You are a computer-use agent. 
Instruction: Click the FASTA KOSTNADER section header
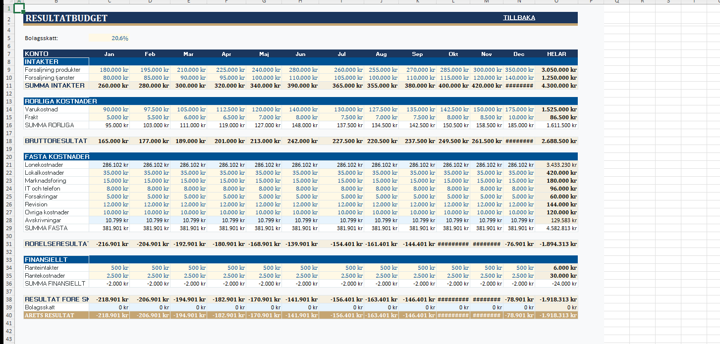(55, 157)
